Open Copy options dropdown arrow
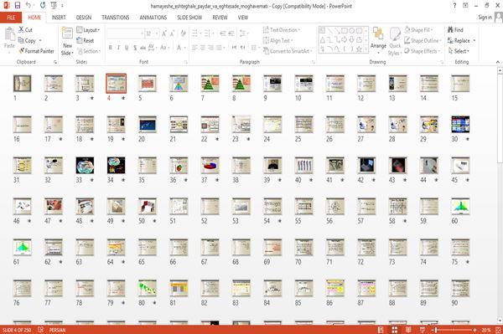 click(x=40, y=41)
